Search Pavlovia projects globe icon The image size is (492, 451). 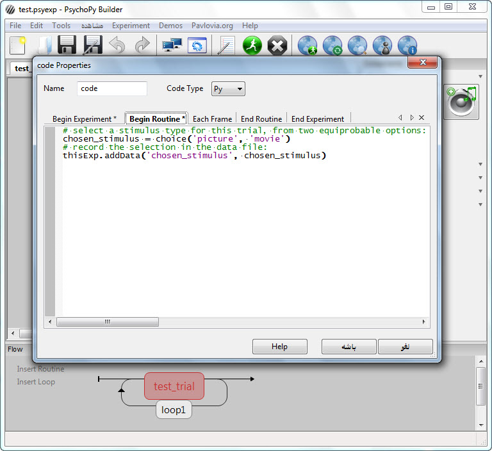click(x=357, y=45)
